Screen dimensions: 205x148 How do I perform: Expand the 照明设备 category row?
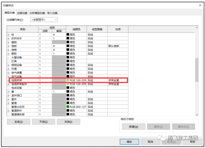click(8, 65)
